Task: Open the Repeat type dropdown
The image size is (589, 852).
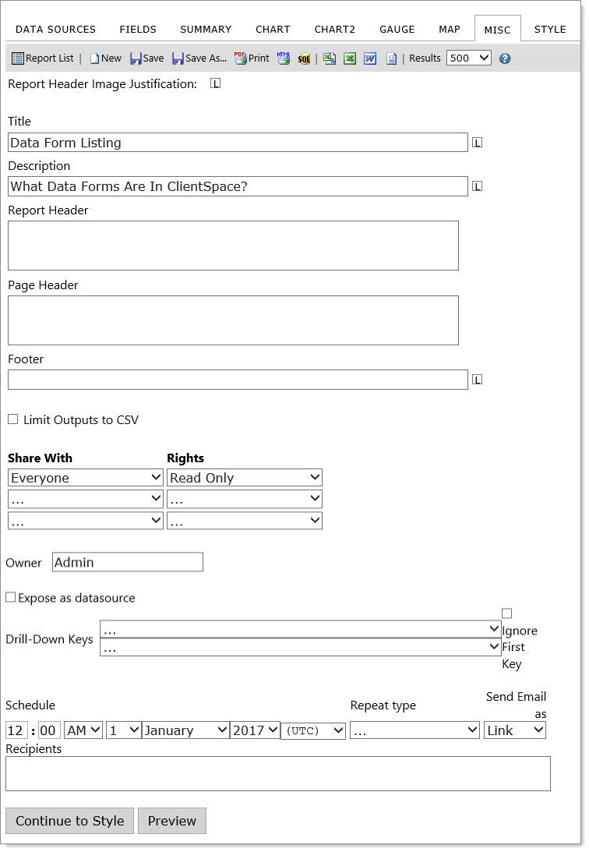Action: (414, 730)
